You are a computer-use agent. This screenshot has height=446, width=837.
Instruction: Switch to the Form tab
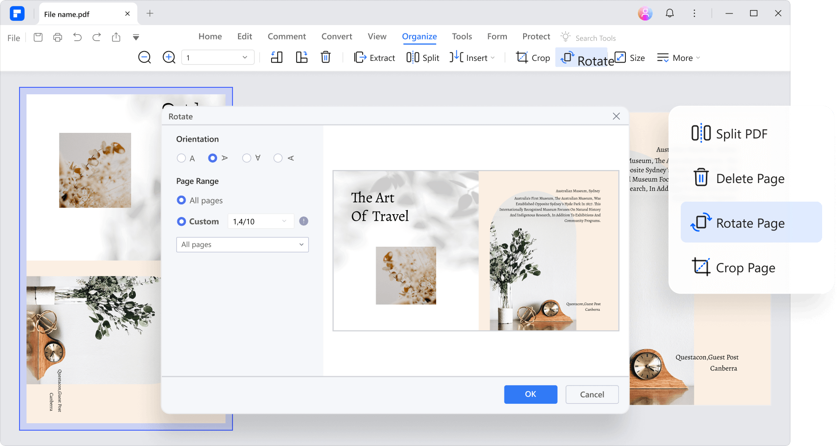[497, 36]
